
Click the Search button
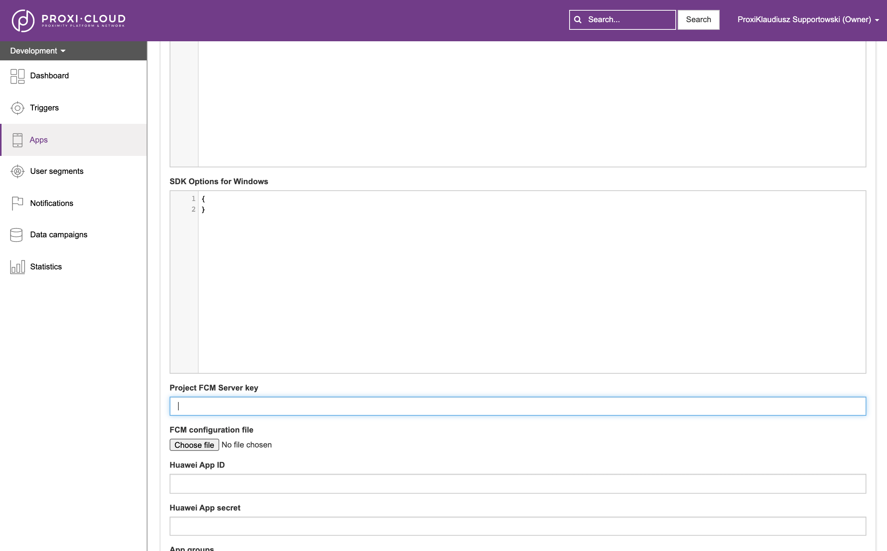698,19
